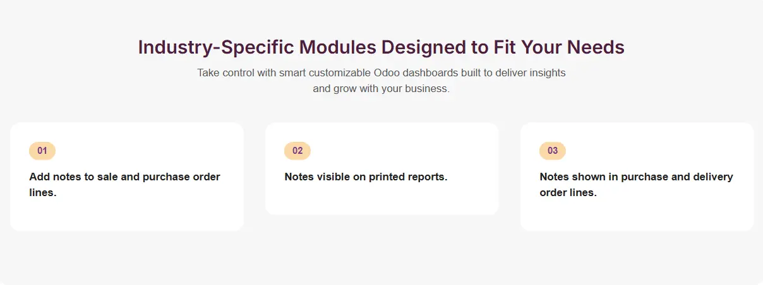
Task: Click the word "Needs" in the heading
Action: point(596,47)
